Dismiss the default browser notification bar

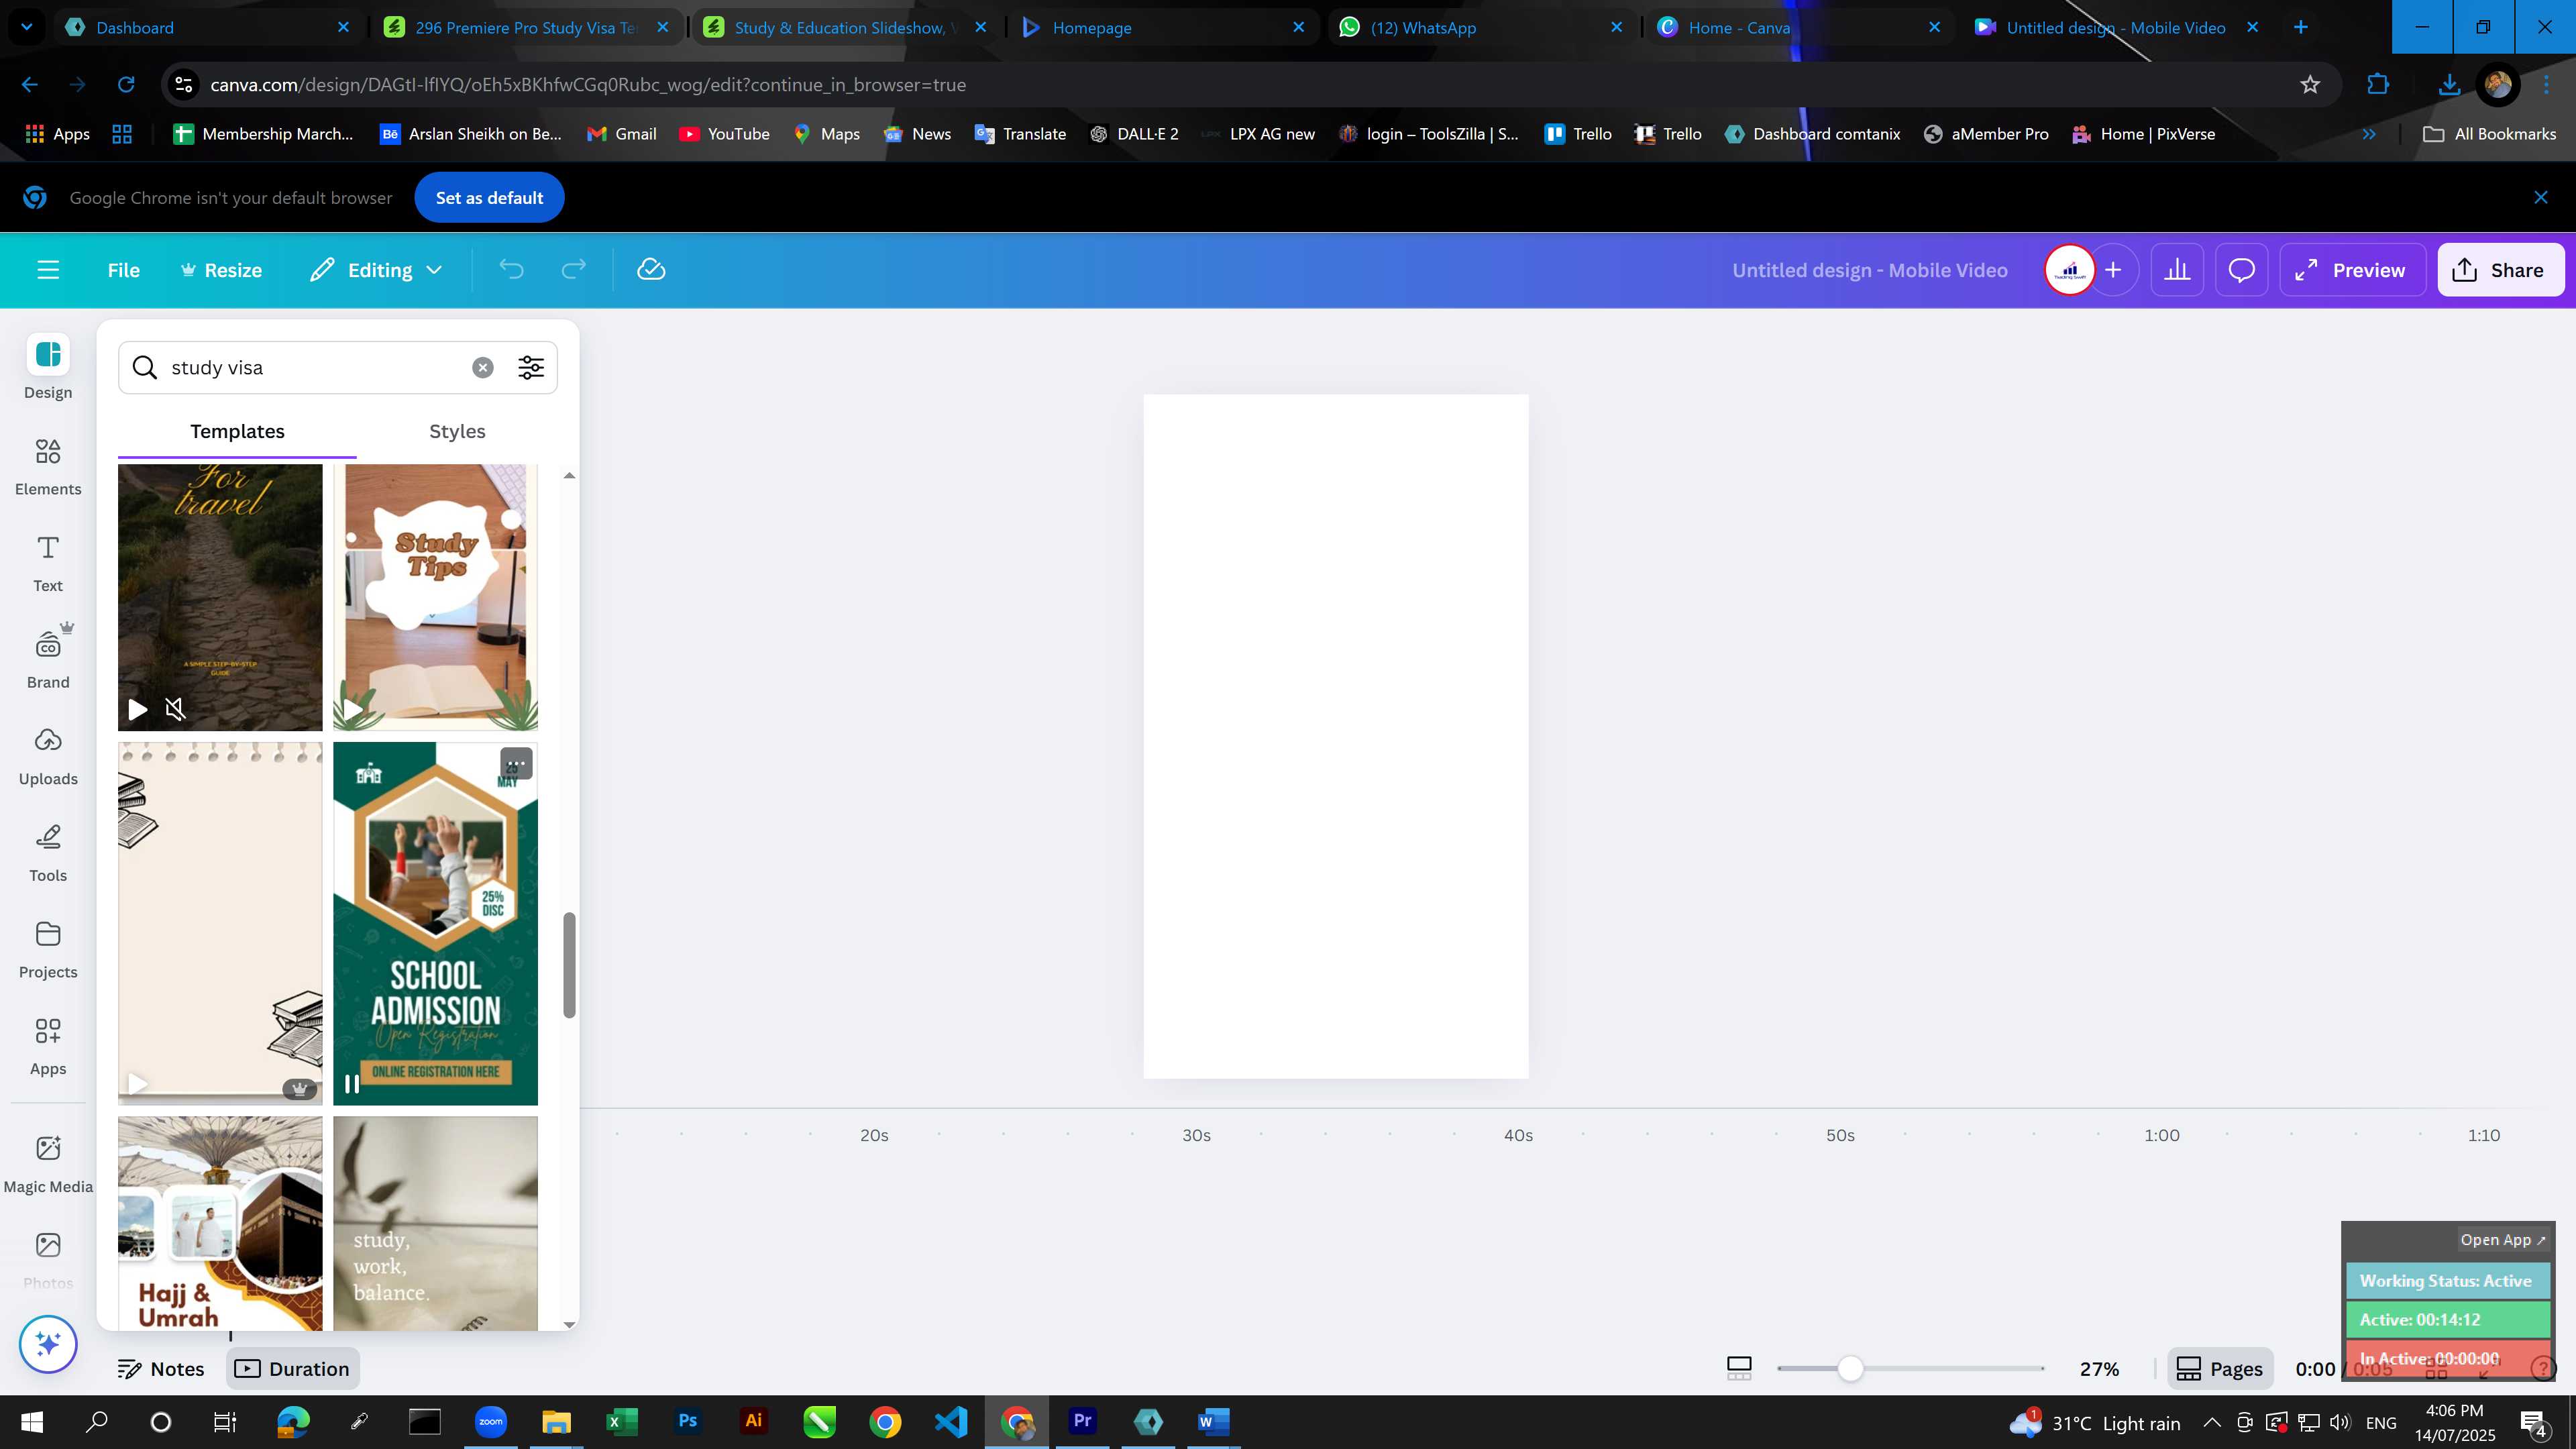coord(2541,198)
